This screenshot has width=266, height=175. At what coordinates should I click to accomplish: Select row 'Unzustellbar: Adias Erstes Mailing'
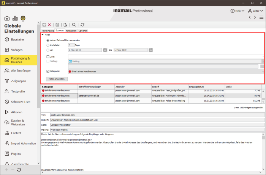(x=151, y=101)
